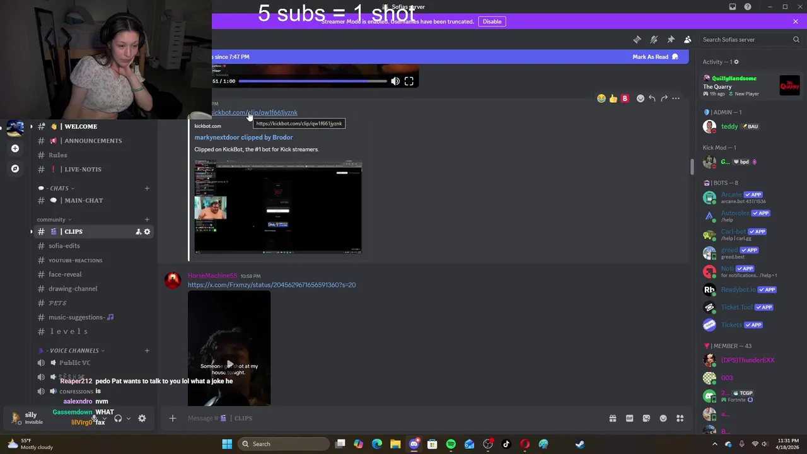807x454 pixels.
Task: Open User Settings gear
Action: [142, 419]
